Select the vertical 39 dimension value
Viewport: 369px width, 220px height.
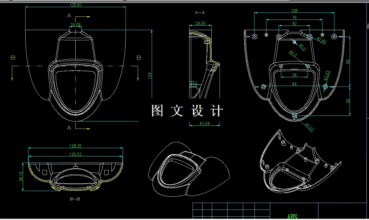click(x=348, y=101)
